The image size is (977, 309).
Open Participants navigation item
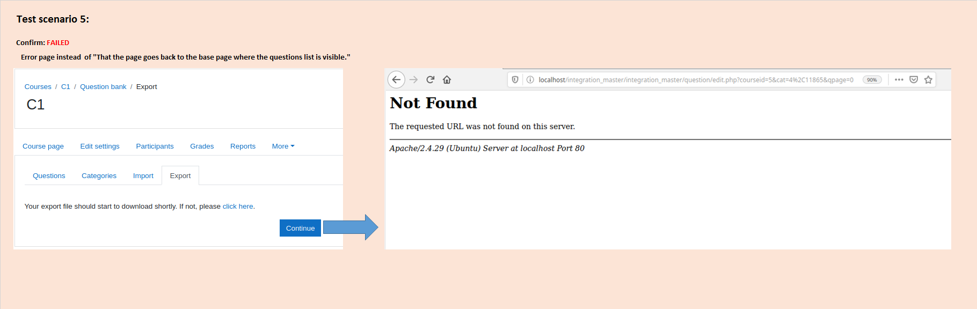coord(155,146)
